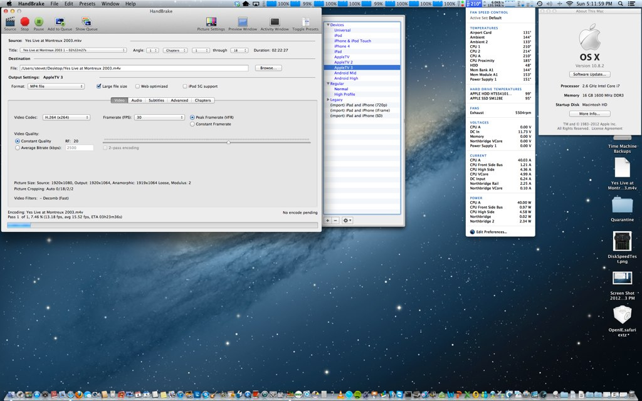Open the end chapter dropdown showing 18

point(239,50)
